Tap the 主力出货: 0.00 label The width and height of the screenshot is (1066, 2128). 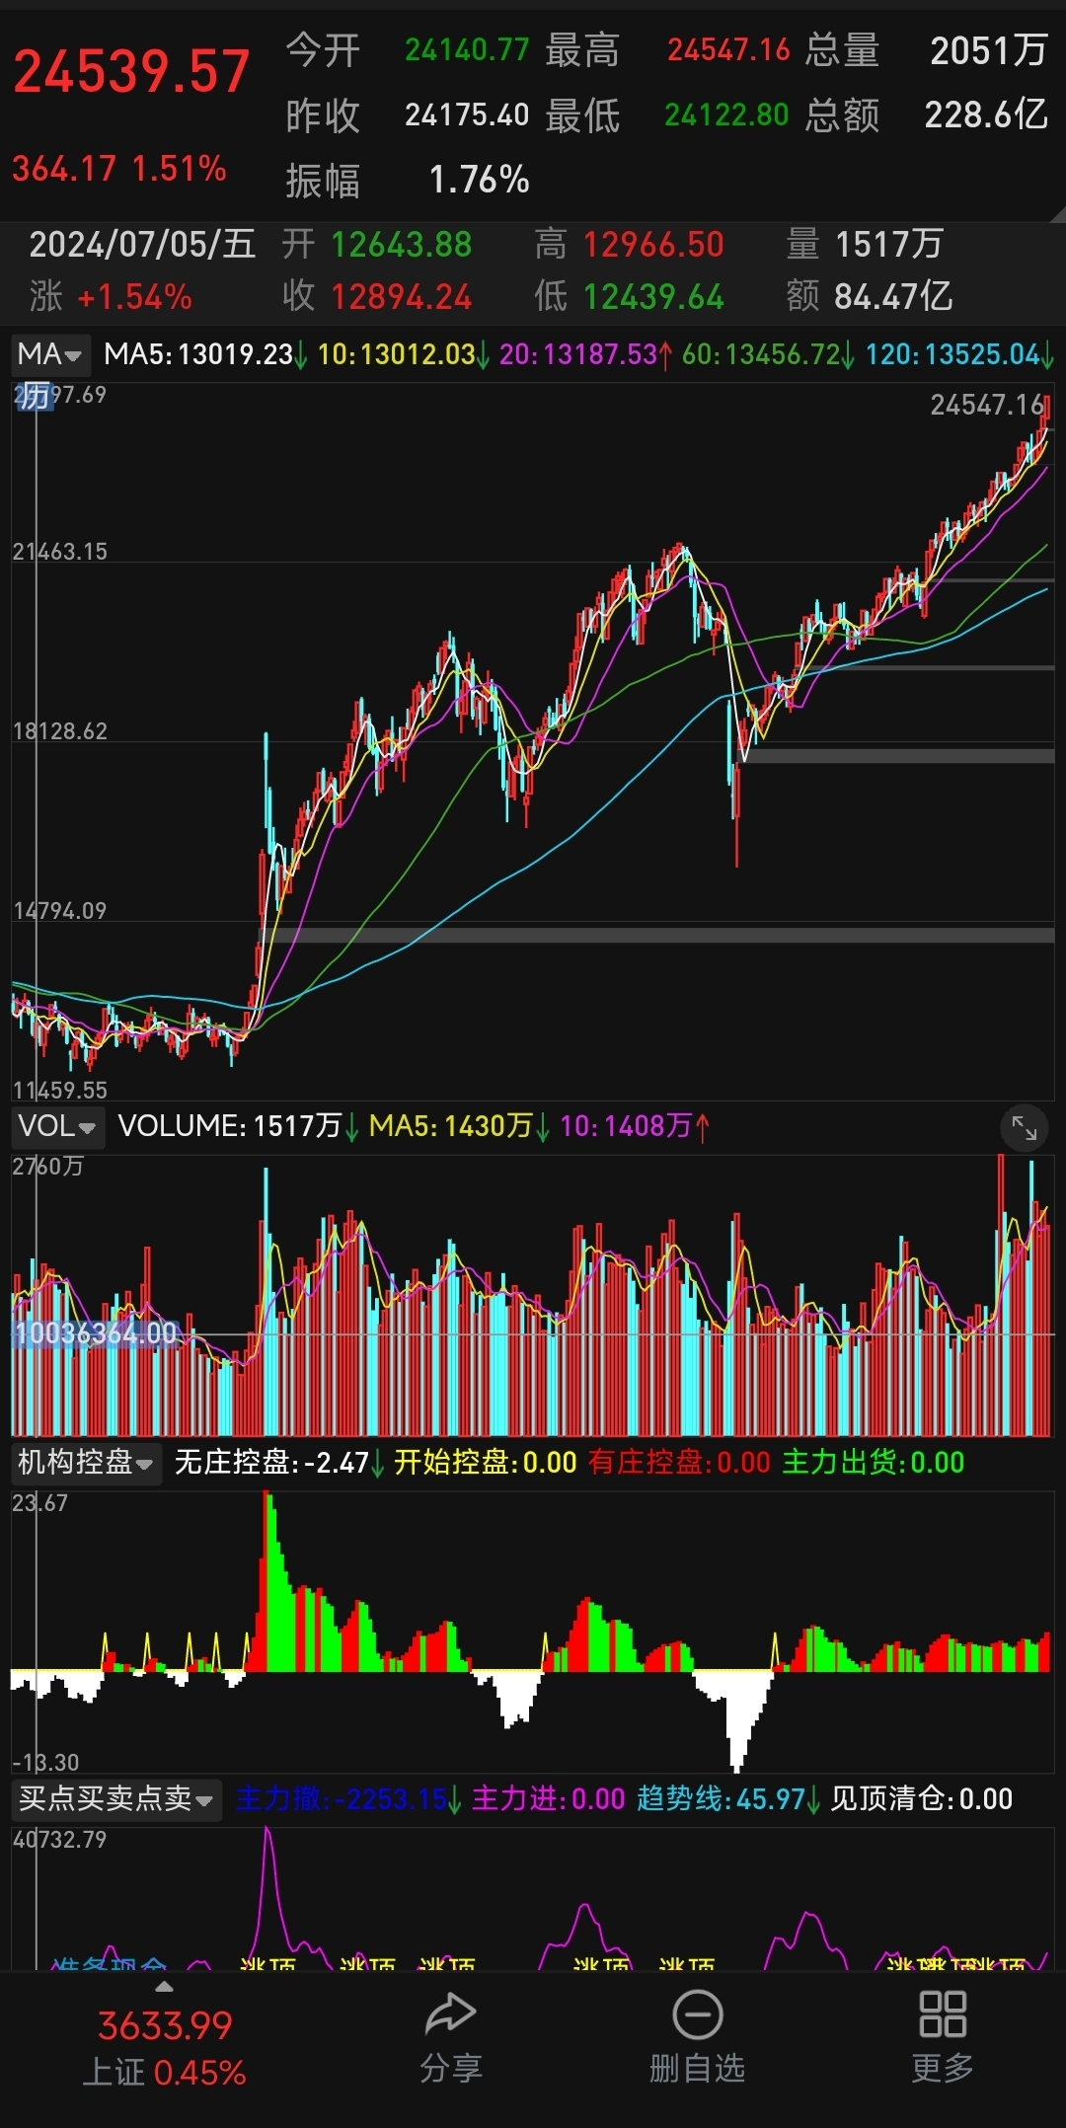[x=874, y=1463]
